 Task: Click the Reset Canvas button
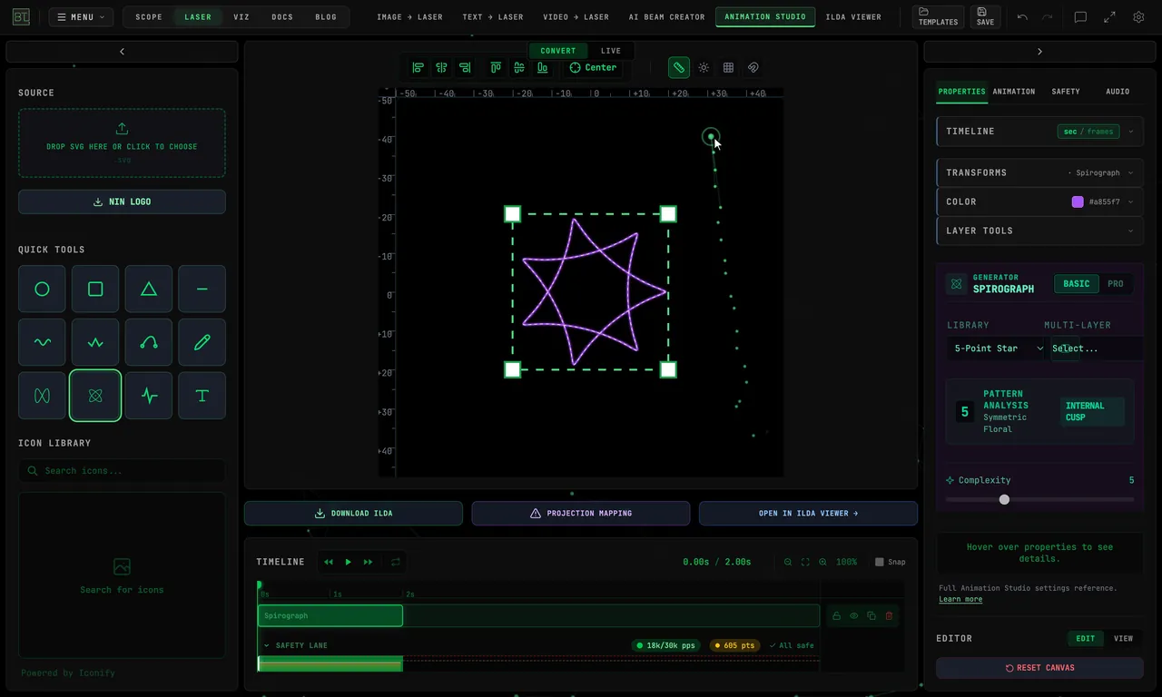click(x=1039, y=668)
